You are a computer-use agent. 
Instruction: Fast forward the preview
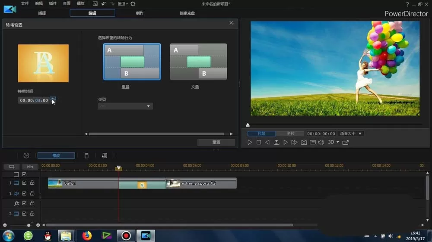(294, 142)
